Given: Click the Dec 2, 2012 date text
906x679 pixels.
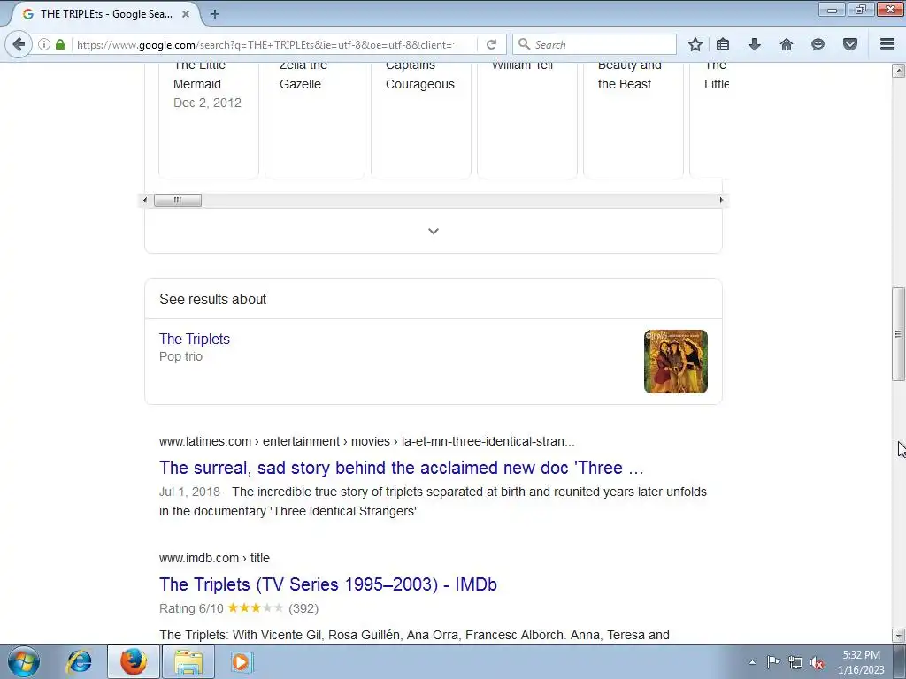Looking at the screenshot, I should coord(207,103).
